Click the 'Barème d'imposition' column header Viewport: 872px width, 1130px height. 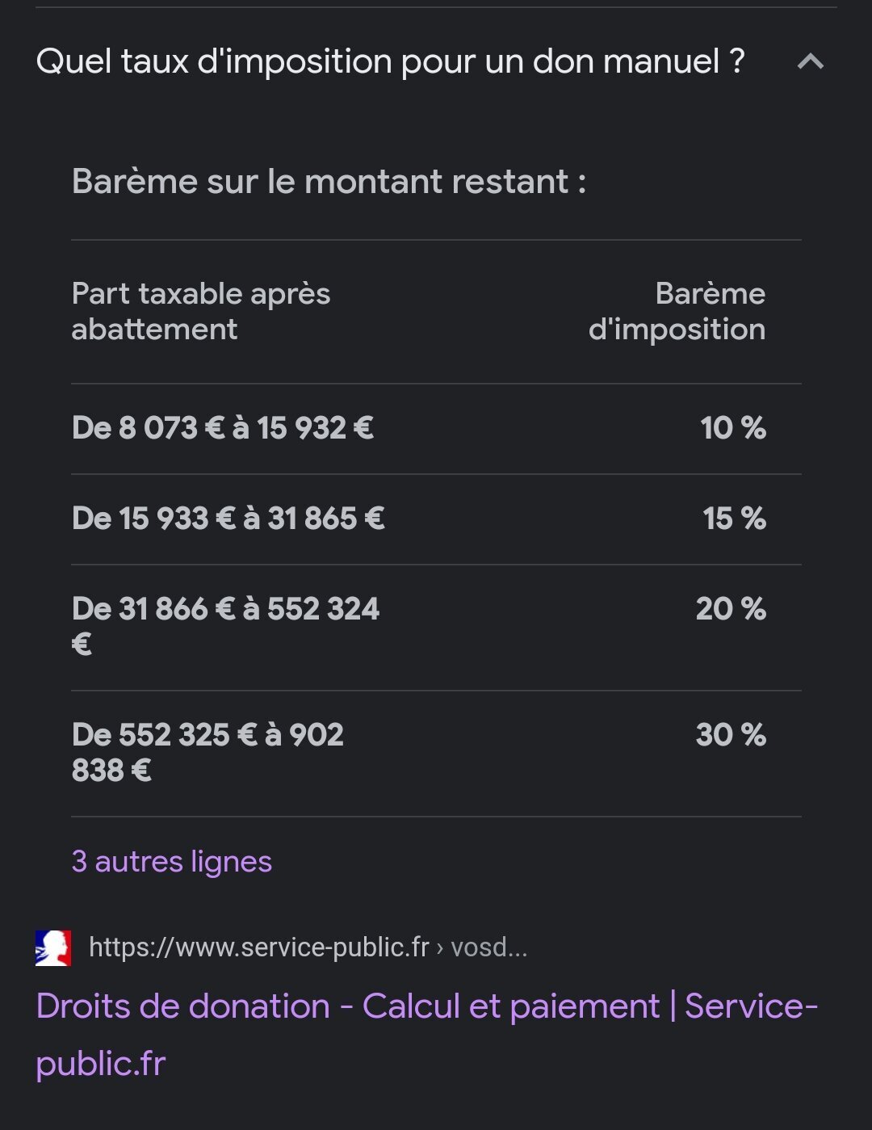pos(677,312)
